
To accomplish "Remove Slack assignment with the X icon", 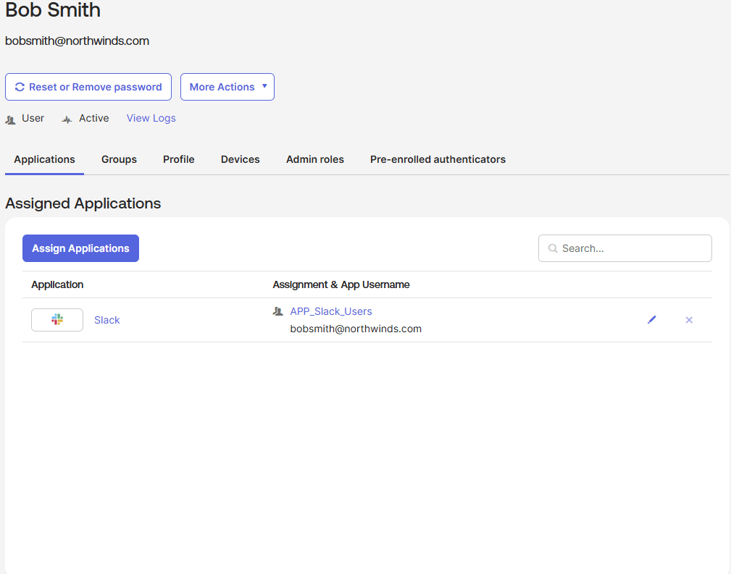I will click(689, 320).
